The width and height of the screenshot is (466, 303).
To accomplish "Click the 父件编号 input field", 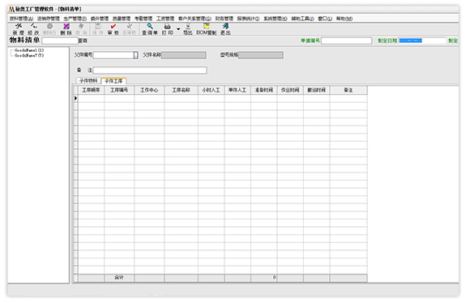I will 113,55.
